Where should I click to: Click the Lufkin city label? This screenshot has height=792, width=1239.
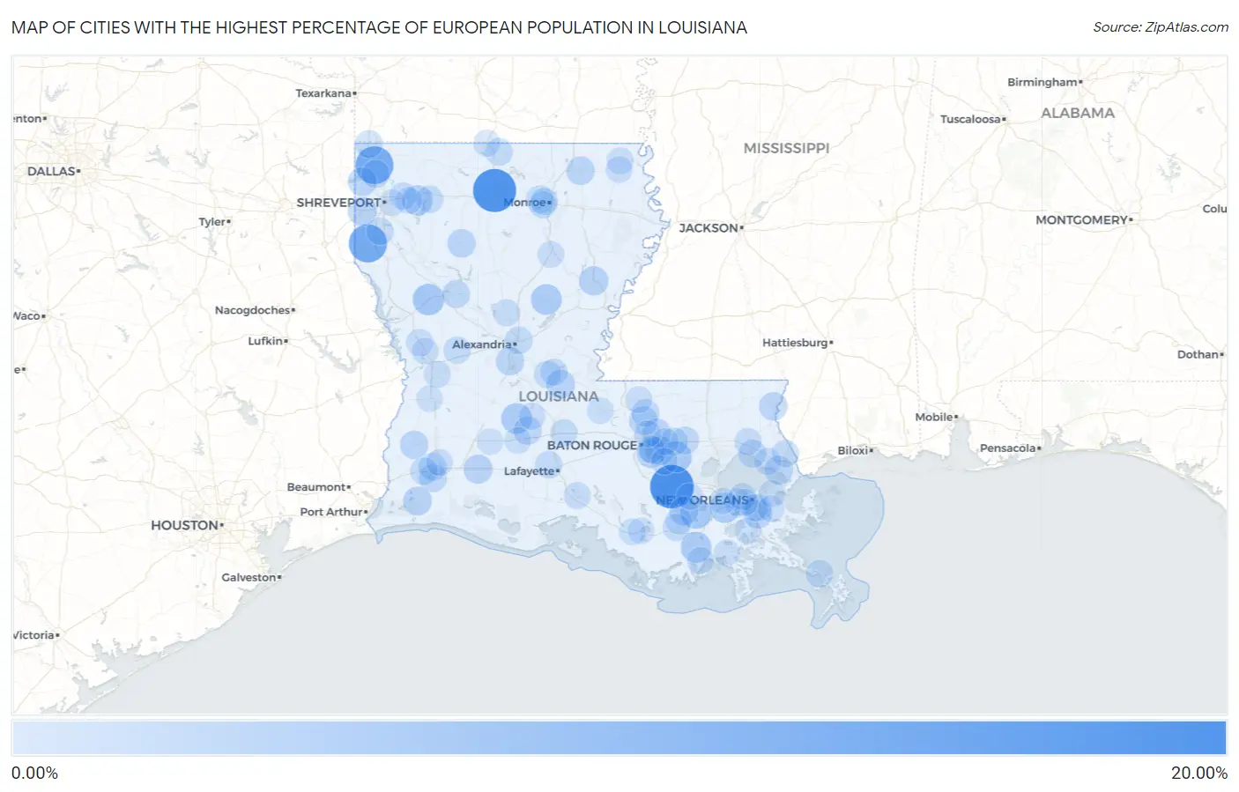(265, 341)
